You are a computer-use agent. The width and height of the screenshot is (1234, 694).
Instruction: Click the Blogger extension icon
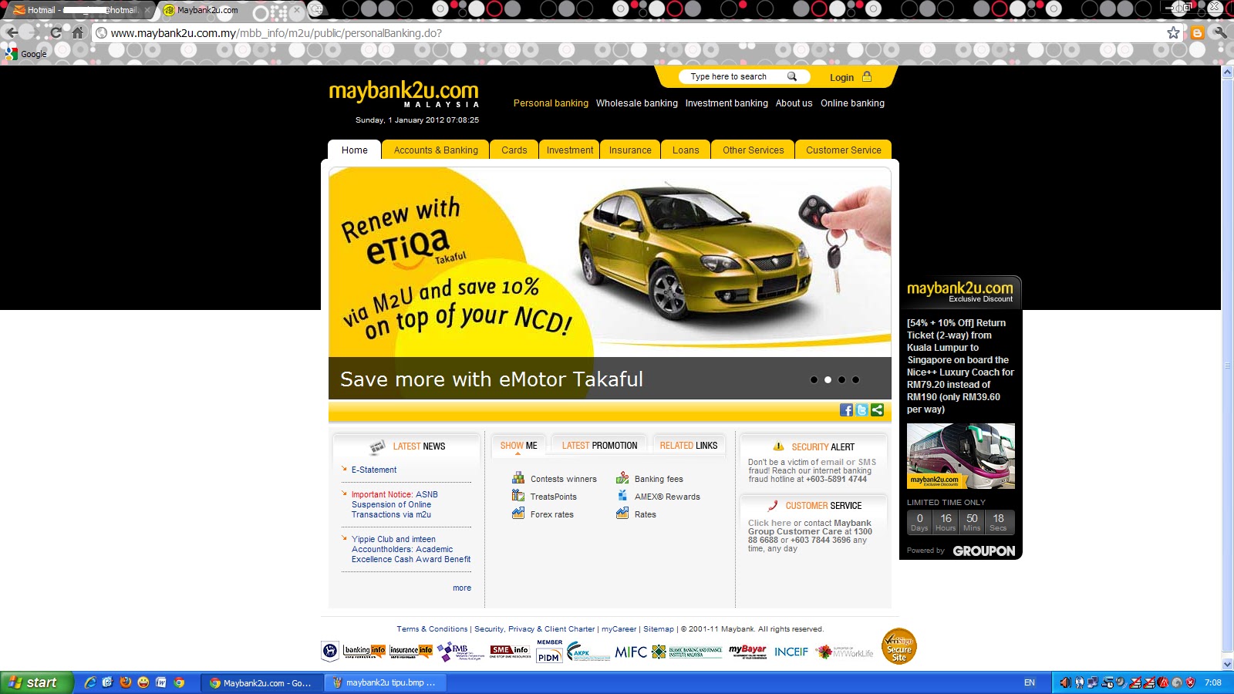pos(1197,32)
